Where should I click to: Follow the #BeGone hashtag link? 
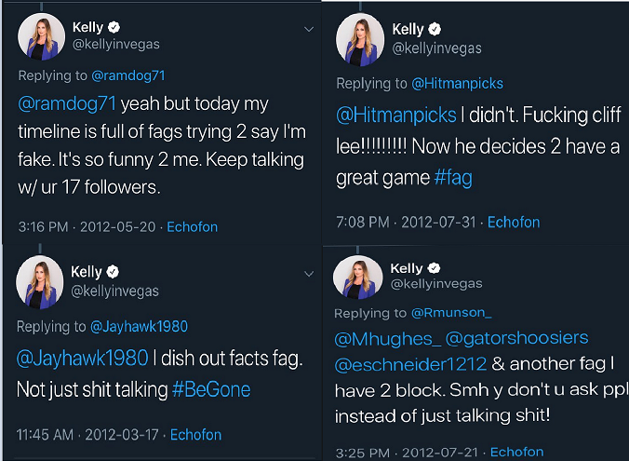coord(211,389)
